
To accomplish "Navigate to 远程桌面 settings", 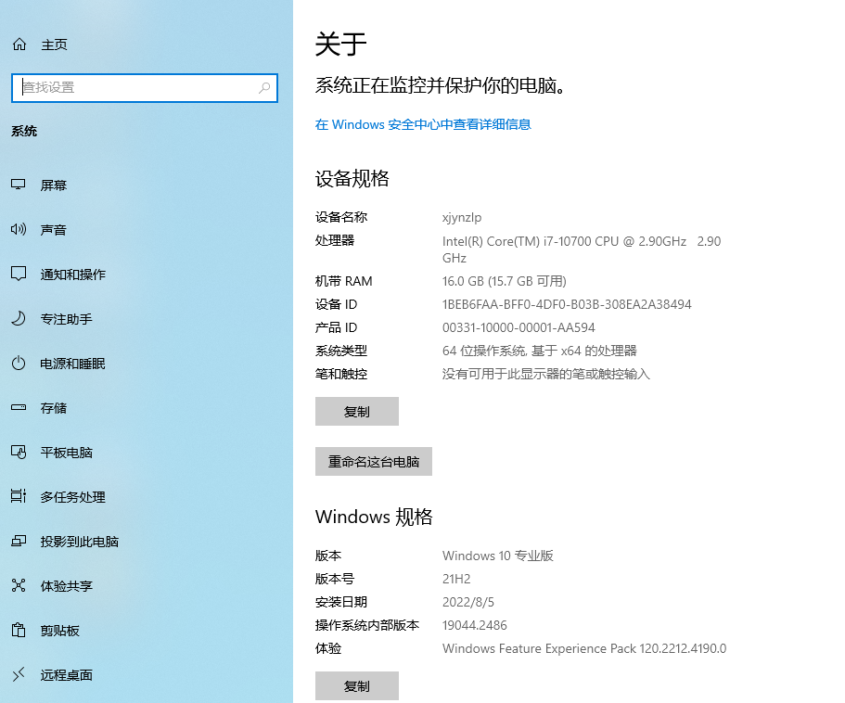I will click(66, 675).
